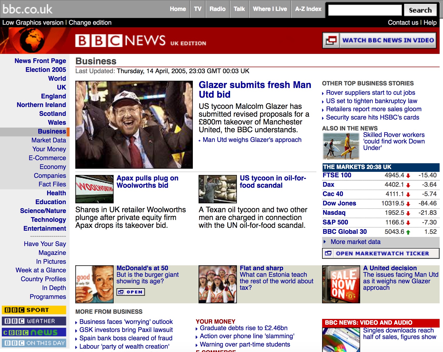
Task: Click McDonald's ad face thumbnail
Action: (94, 284)
